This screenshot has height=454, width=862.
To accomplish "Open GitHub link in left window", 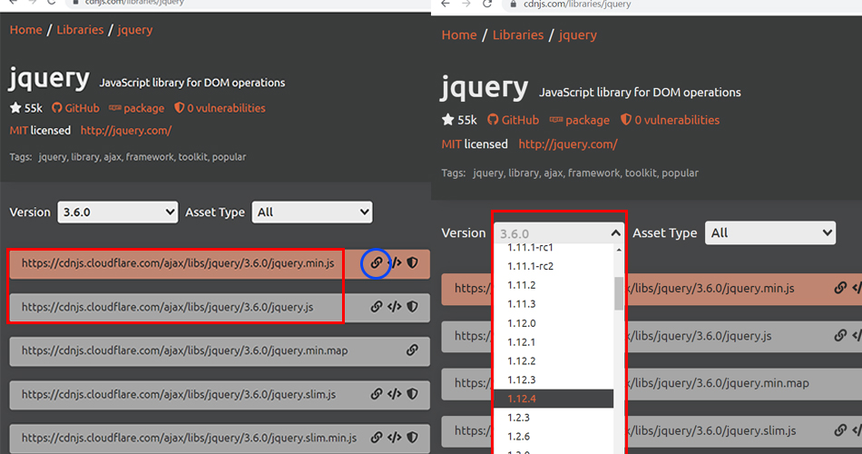I will (x=76, y=108).
